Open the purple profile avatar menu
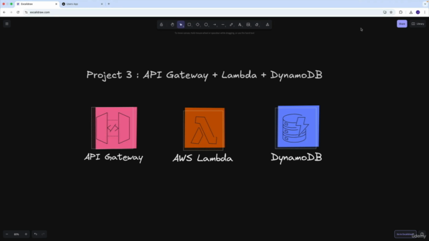429x241 pixels. [418, 12]
